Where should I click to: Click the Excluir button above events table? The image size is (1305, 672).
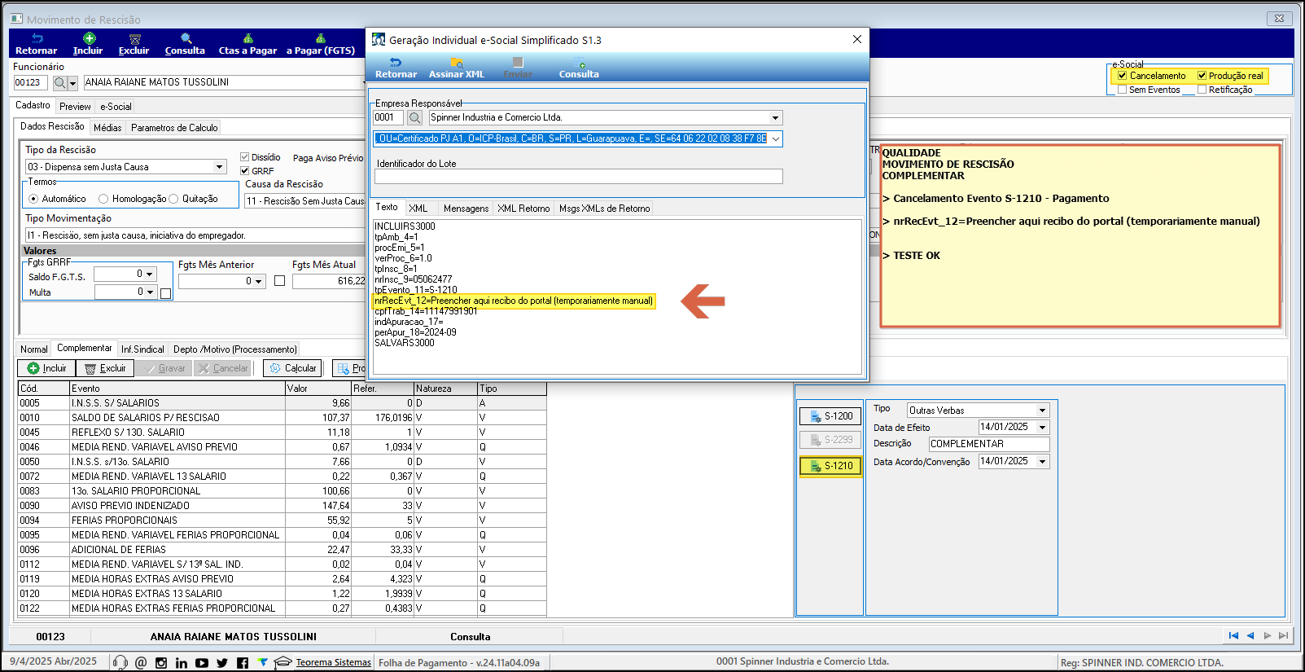[x=105, y=368]
